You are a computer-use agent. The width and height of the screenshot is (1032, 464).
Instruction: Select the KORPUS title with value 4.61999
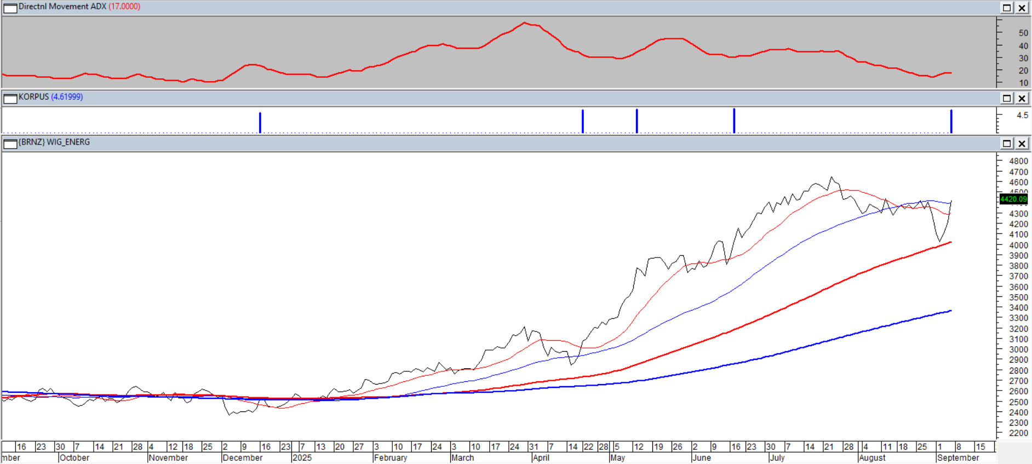pos(50,97)
